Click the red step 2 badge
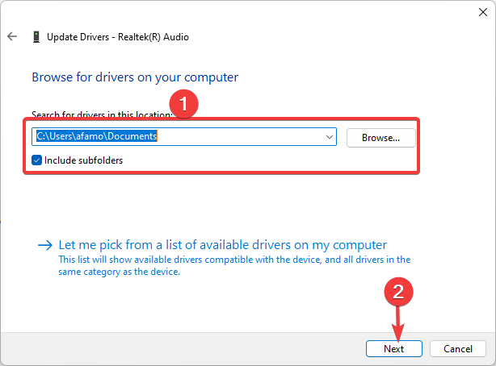 (x=397, y=290)
